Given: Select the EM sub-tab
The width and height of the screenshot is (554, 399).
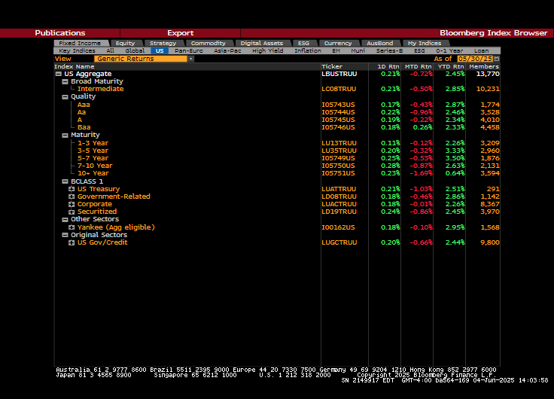Looking at the screenshot, I should tap(336, 51).
